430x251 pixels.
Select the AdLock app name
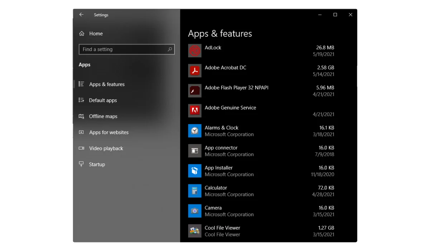[x=213, y=47]
